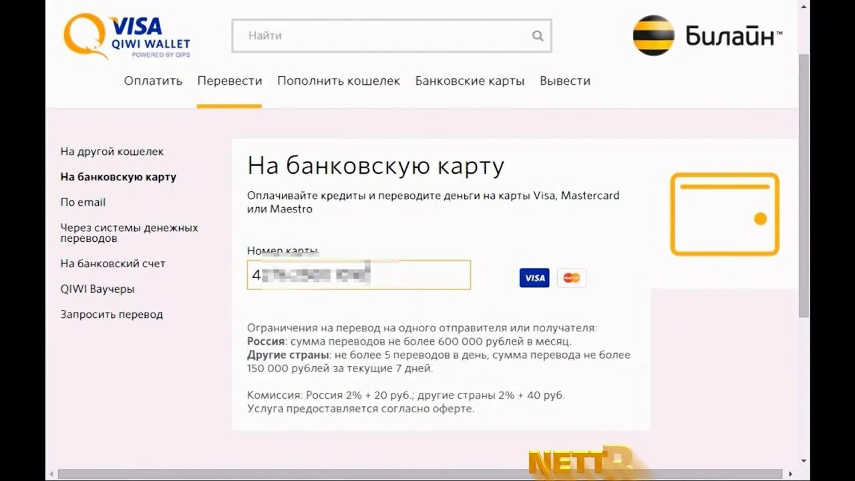Select На банковскую карту in sidebar
855x481 pixels.
pyautogui.click(x=118, y=177)
